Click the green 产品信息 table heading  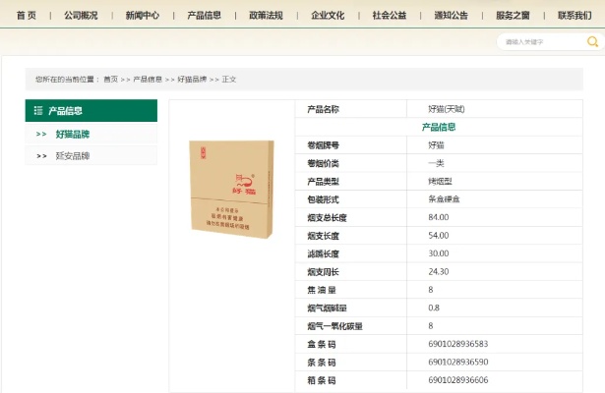click(439, 127)
